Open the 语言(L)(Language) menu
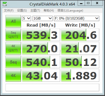The image size is (105, 96). tap(70, 11)
